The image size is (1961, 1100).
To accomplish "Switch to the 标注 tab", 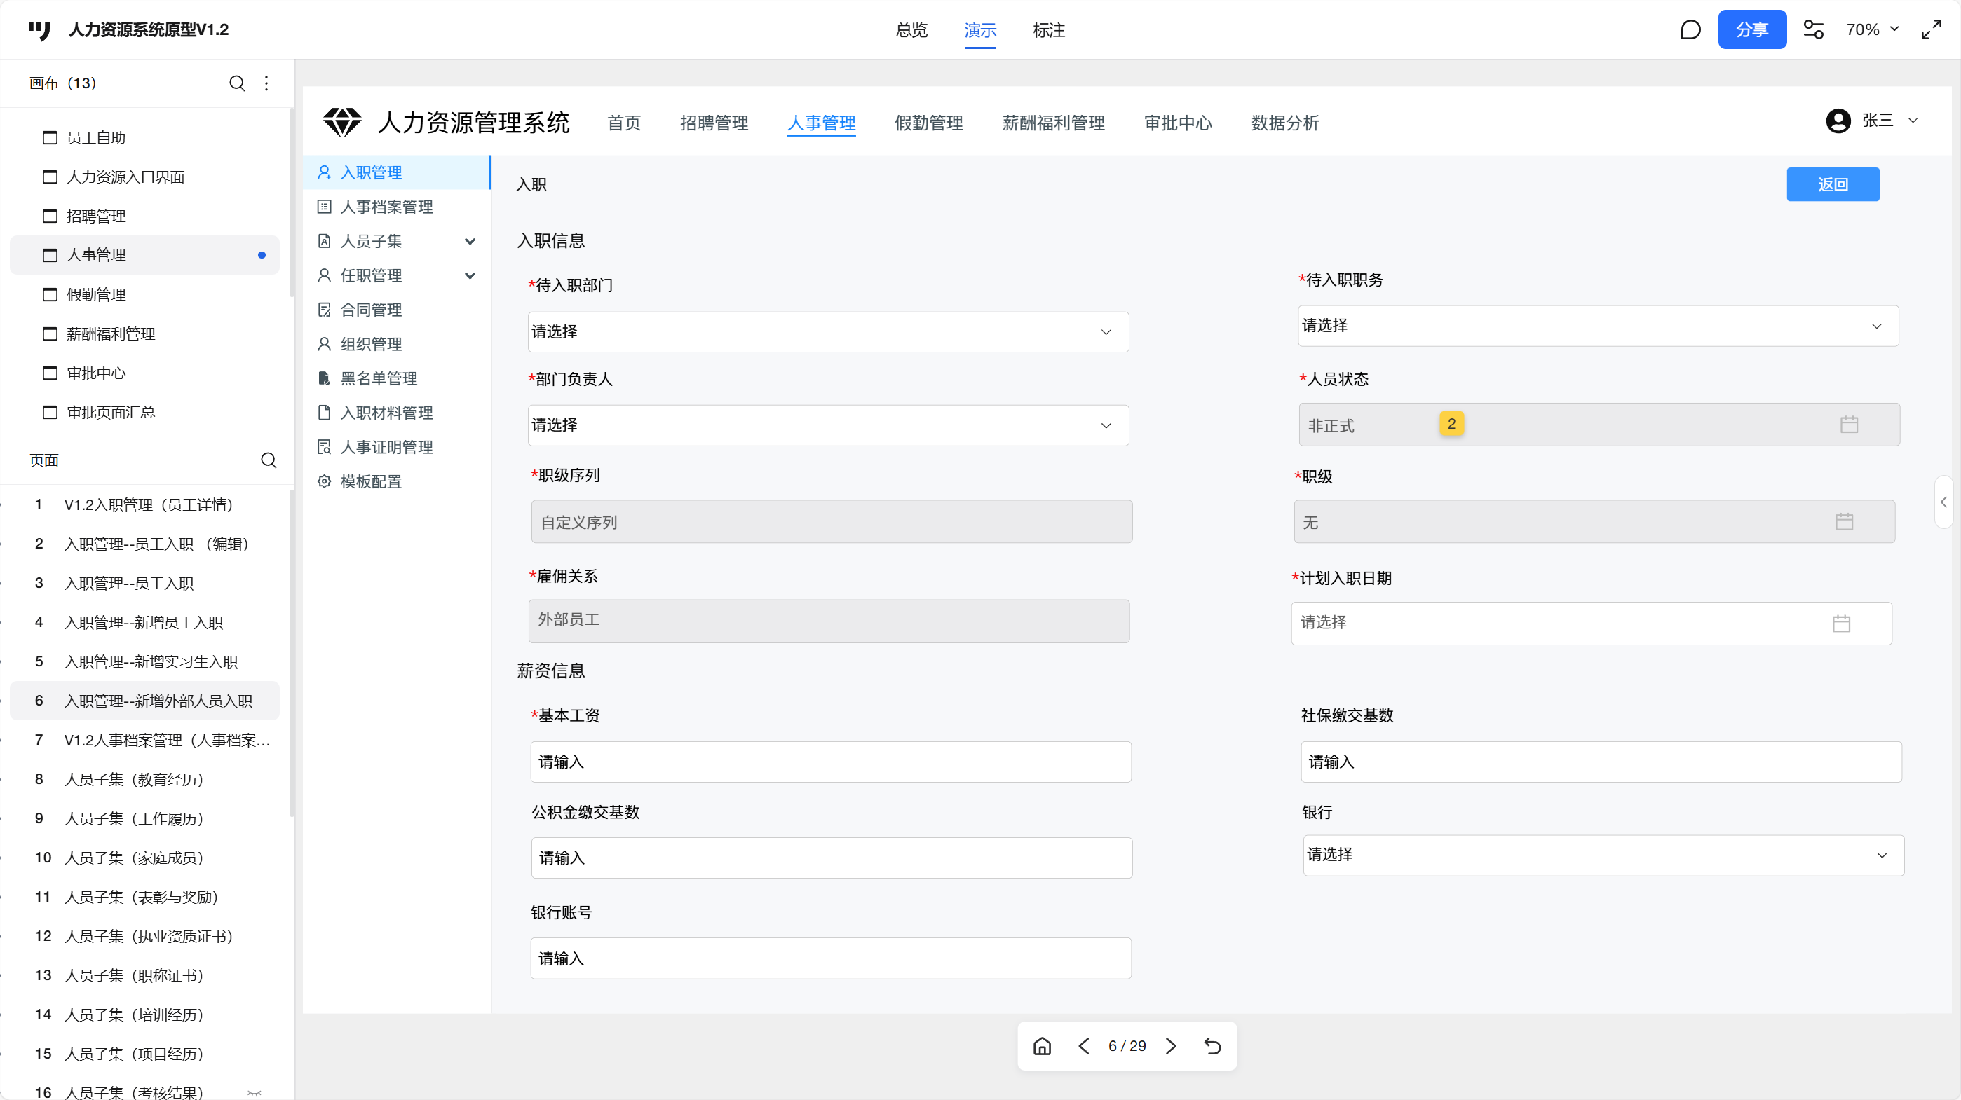I will 1048,30.
